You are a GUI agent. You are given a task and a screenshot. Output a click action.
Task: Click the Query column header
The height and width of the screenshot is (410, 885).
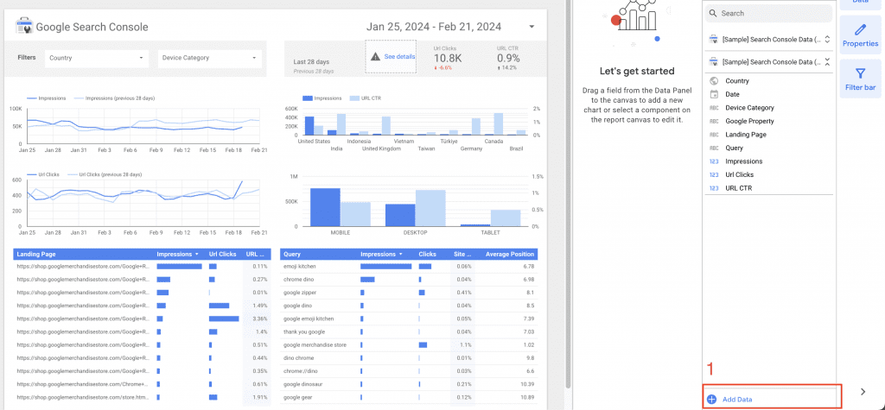292,255
